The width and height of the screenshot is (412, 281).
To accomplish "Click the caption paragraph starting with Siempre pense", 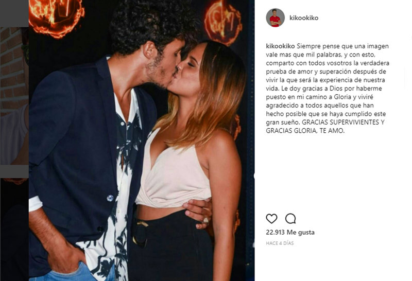I will pyautogui.click(x=328, y=88).
